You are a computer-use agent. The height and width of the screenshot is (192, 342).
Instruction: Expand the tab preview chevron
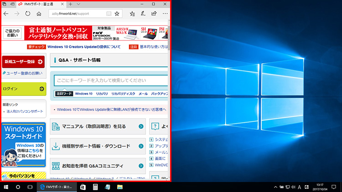coord(79,4)
